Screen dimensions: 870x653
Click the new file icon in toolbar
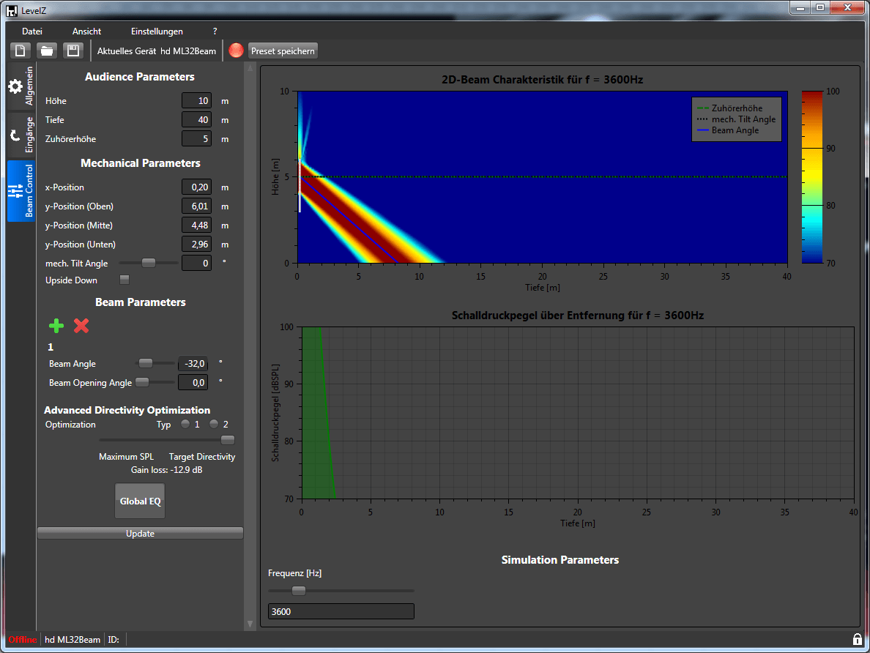(x=21, y=51)
